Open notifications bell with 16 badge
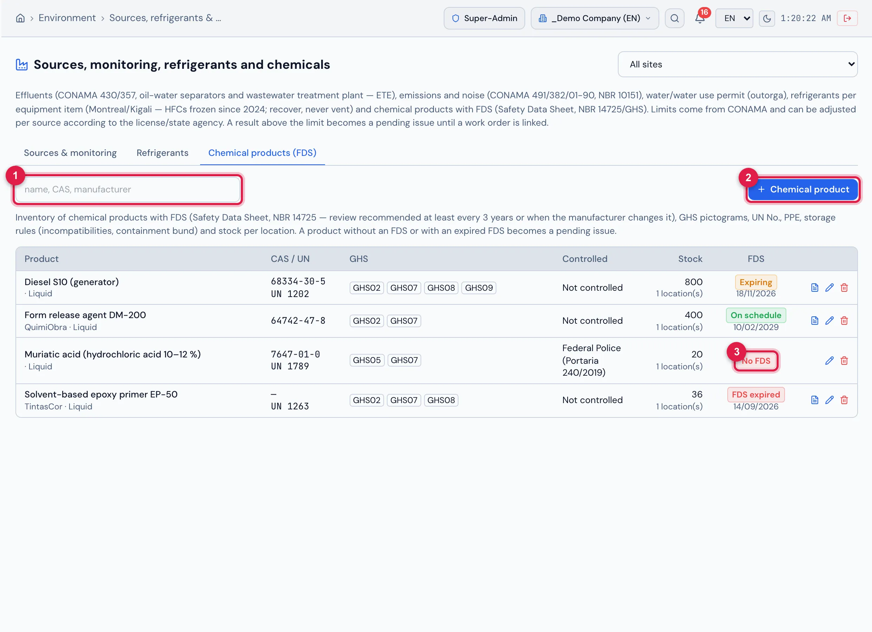Image resolution: width=872 pixels, height=632 pixels. [700, 18]
